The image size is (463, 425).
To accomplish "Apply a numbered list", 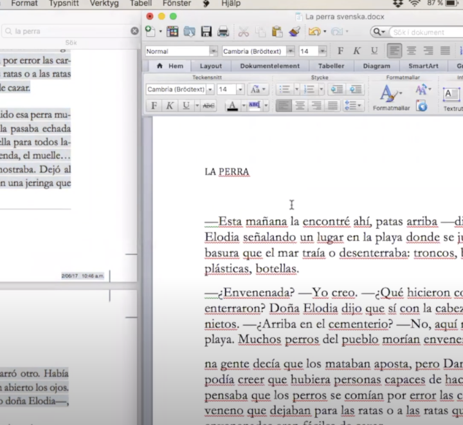I will [309, 90].
